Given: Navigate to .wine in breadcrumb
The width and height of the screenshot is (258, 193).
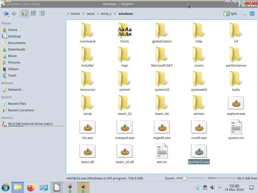Looking at the screenshot, I should [x=90, y=14].
